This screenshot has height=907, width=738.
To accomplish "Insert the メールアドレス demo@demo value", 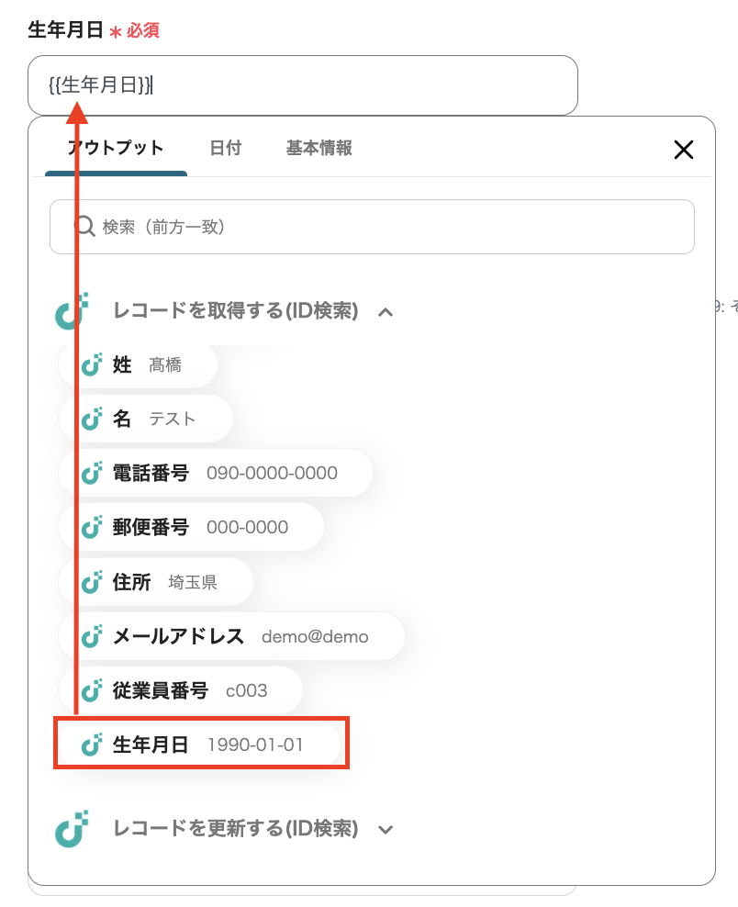I will click(x=232, y=636).
